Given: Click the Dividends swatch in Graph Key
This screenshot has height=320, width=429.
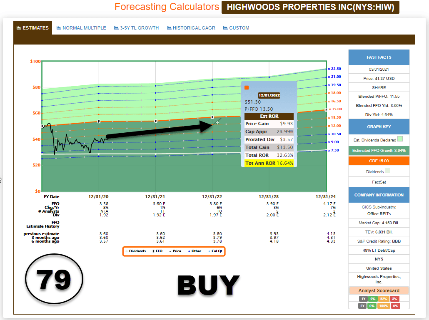Looking at the screenshot, I should point(387,171).
